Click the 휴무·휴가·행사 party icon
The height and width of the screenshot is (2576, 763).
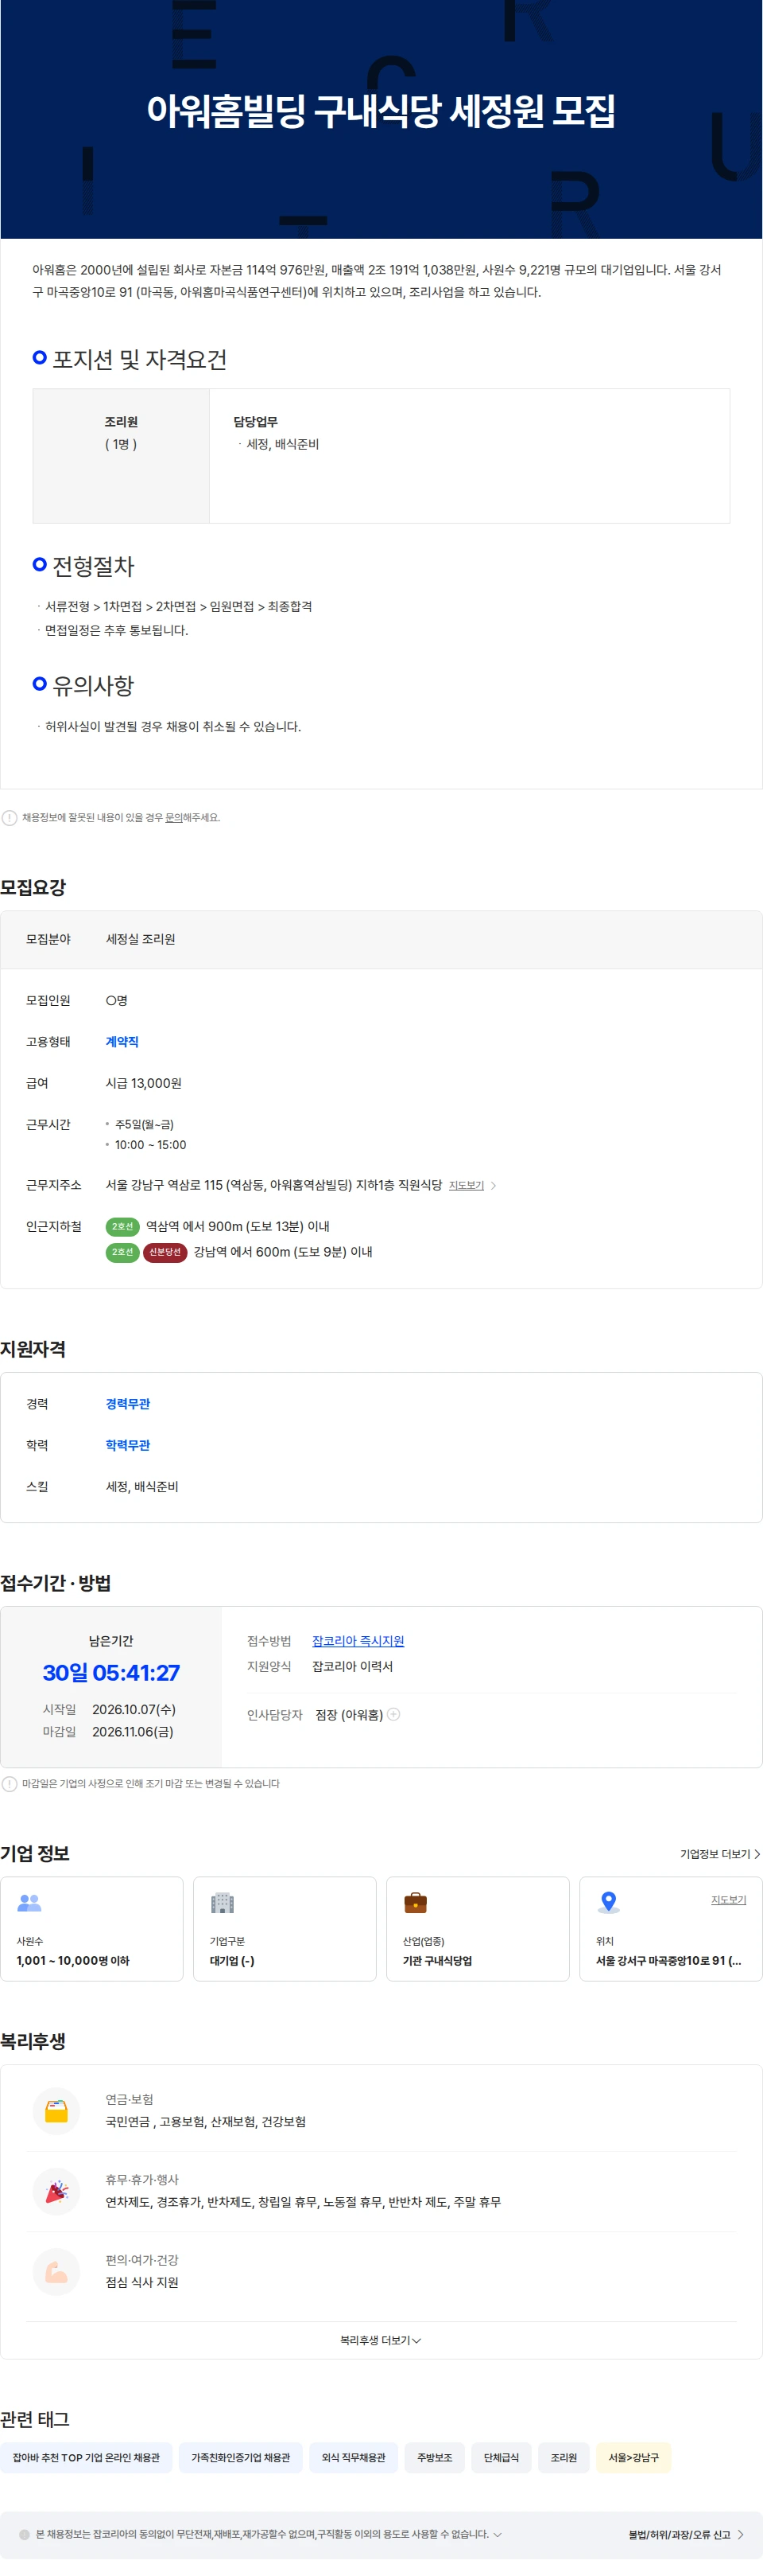coord(56,2191)
